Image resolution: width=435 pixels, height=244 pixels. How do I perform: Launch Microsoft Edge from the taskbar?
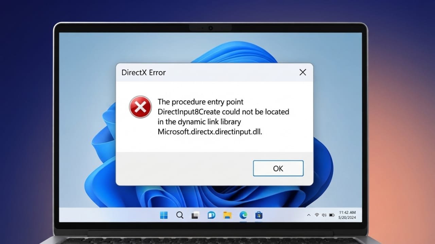(x=243, y=215)
